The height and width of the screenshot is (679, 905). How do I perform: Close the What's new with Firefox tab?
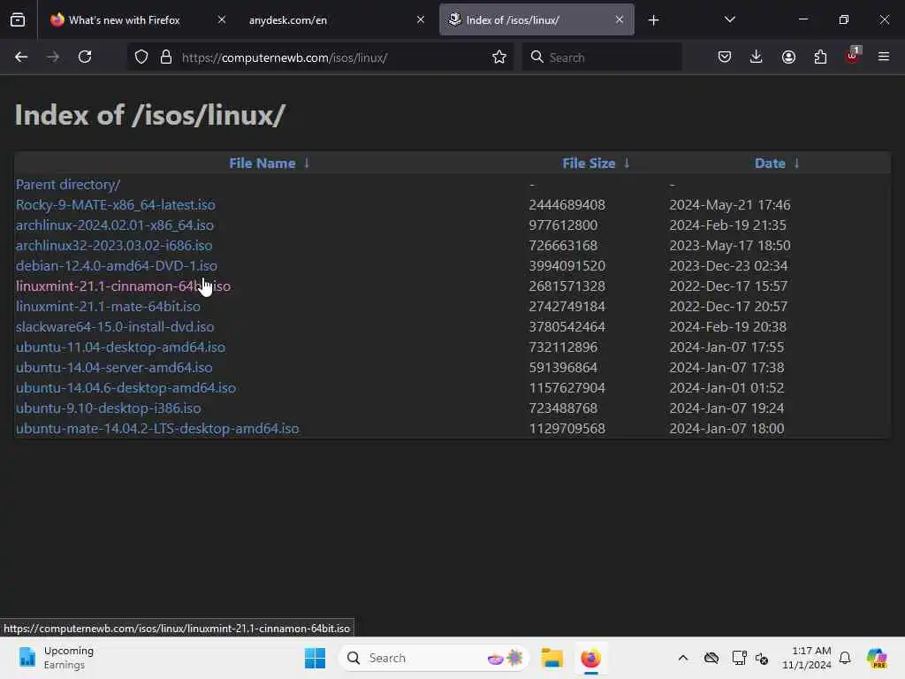(222, 19)
